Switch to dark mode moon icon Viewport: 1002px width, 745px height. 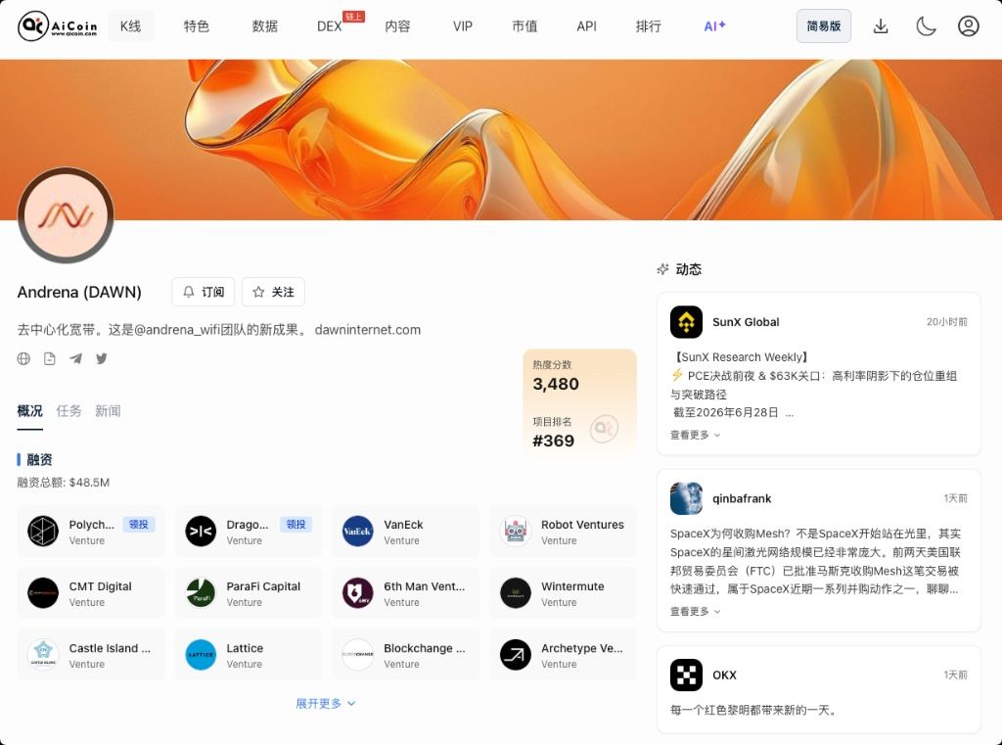click(926, 26)
